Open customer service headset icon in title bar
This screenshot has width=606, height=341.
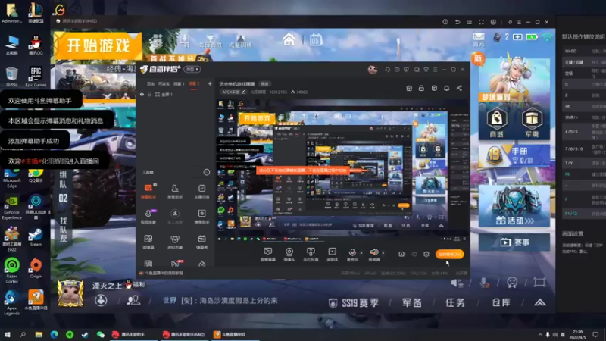point(387,70)
